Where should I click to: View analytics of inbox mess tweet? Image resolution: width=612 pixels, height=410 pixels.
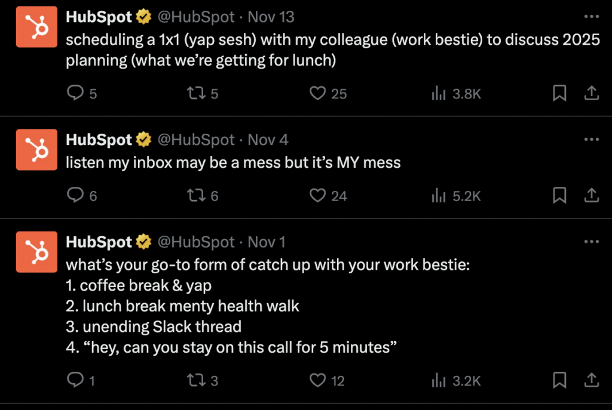440,196
